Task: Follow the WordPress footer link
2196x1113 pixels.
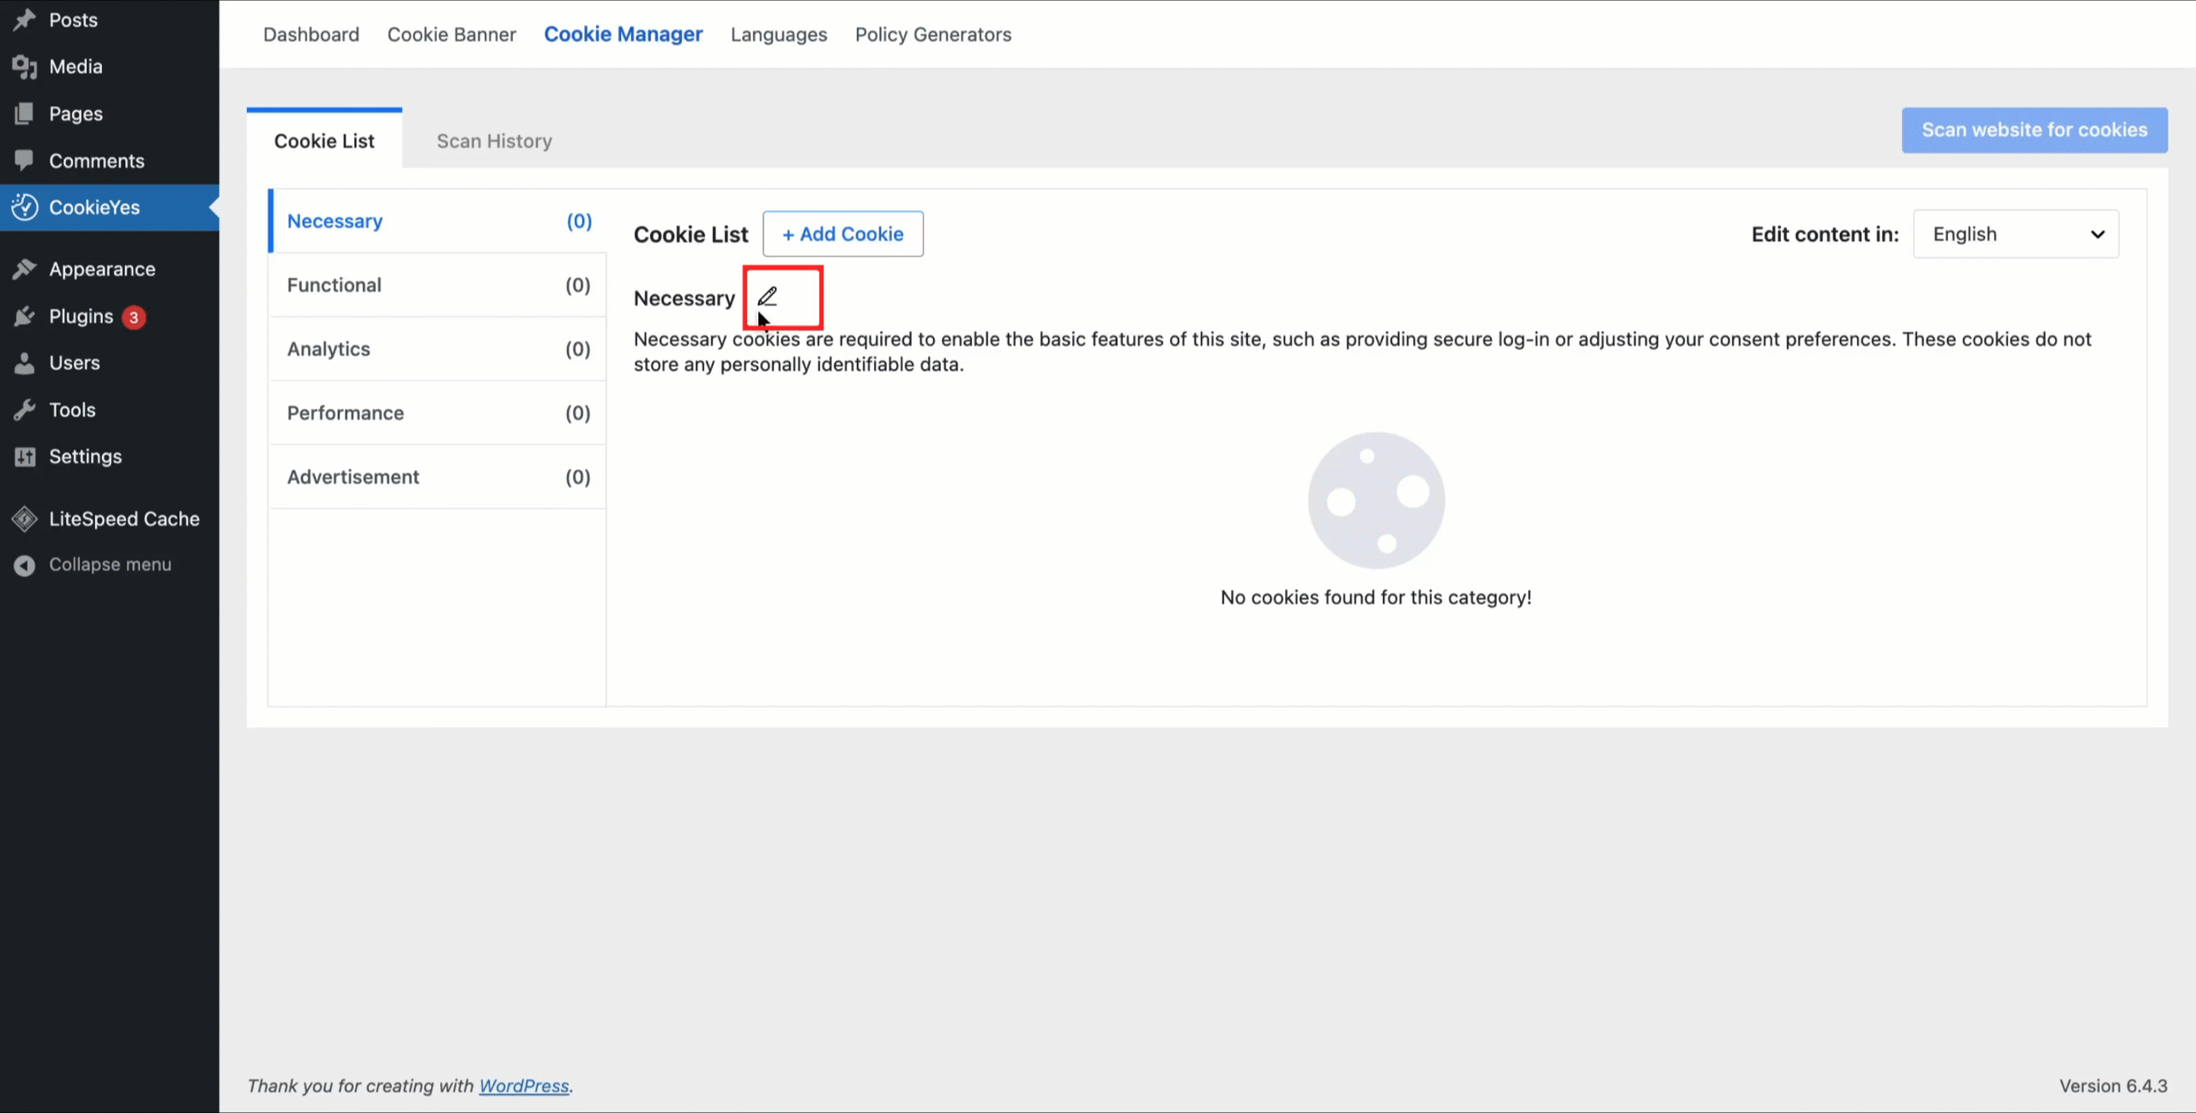Action: (x=524, y=1086)
